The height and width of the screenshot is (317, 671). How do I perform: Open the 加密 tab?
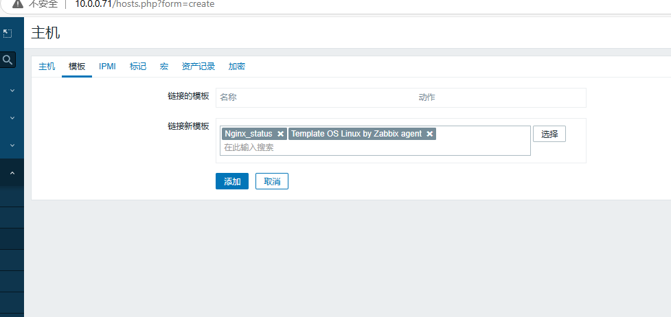click(237, 67)
